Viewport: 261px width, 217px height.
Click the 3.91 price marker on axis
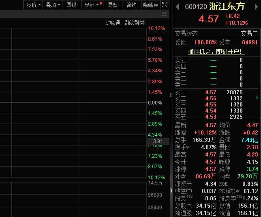tap(158, 141)
